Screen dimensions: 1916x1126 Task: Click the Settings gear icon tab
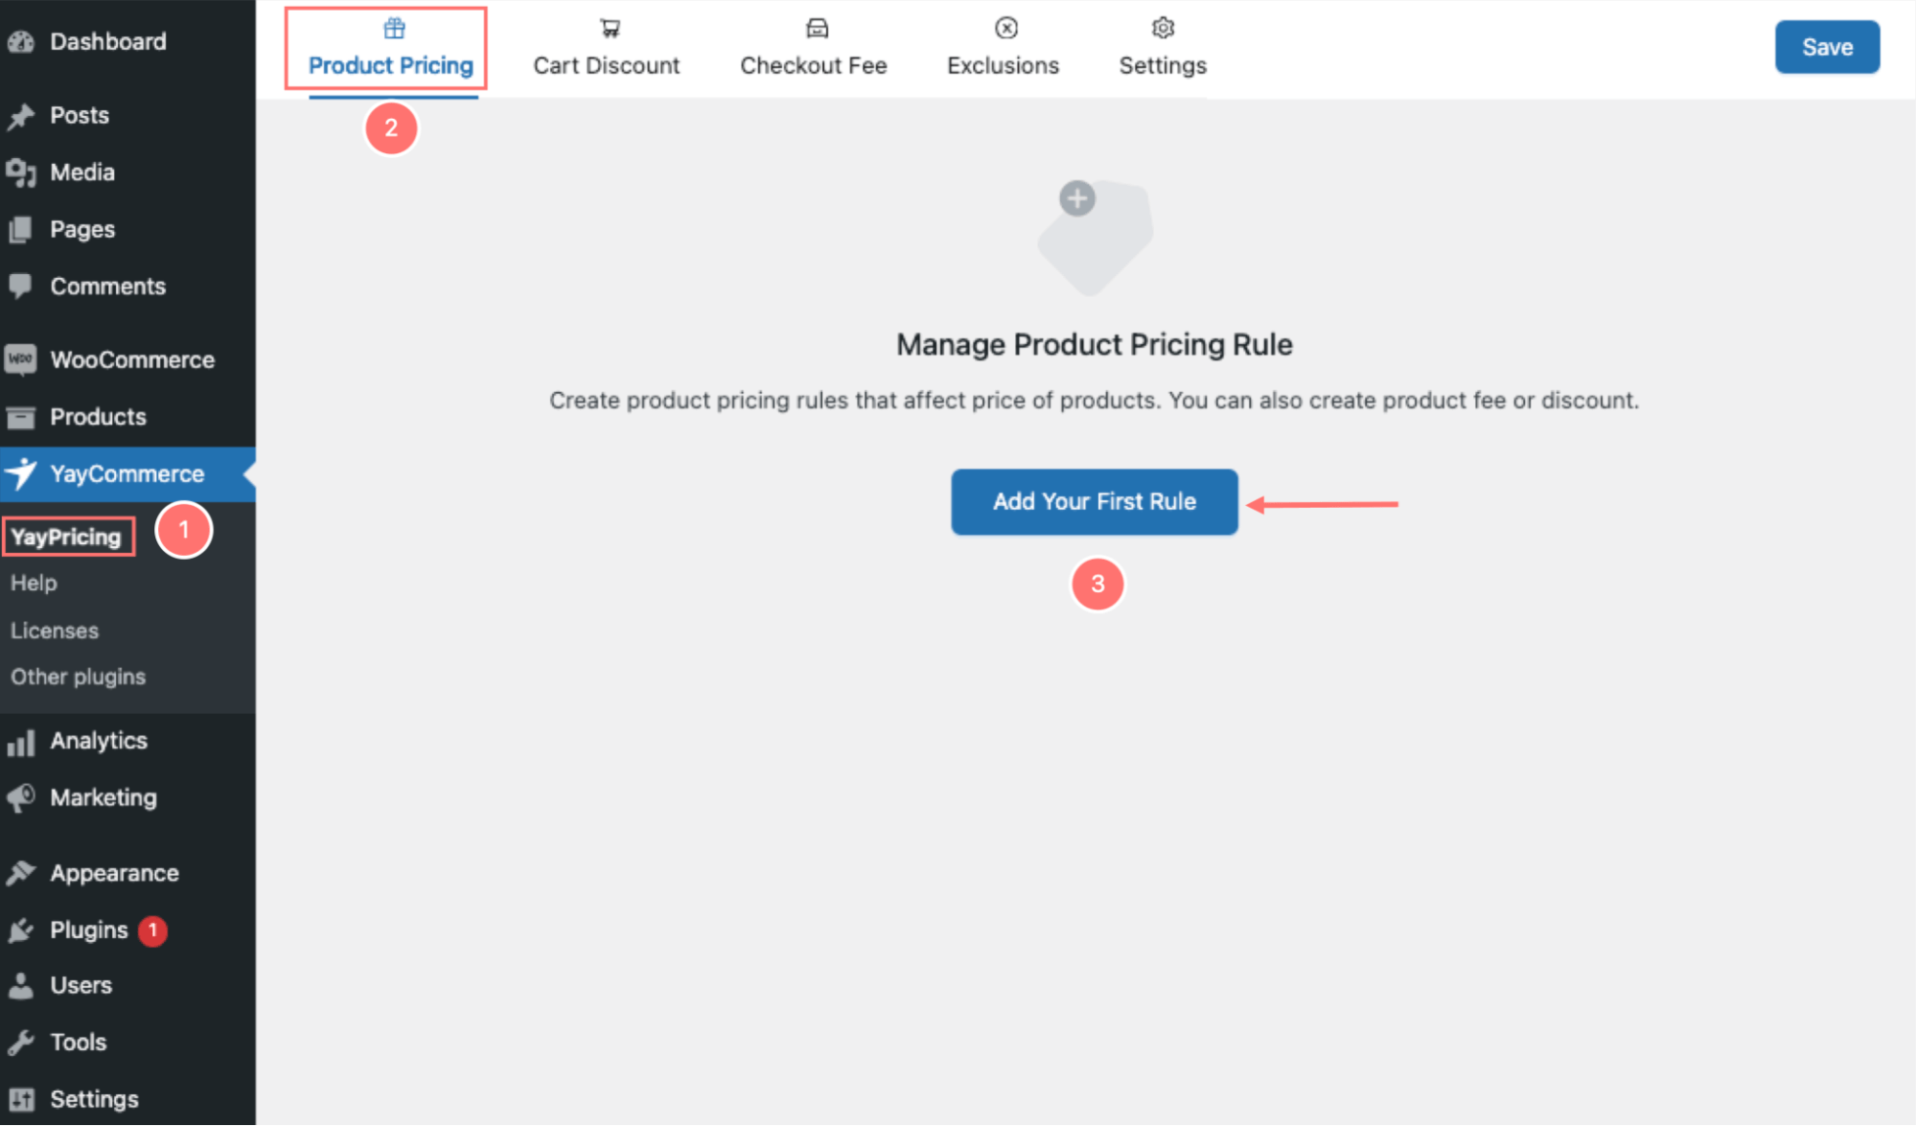(x=1163, y=29)
